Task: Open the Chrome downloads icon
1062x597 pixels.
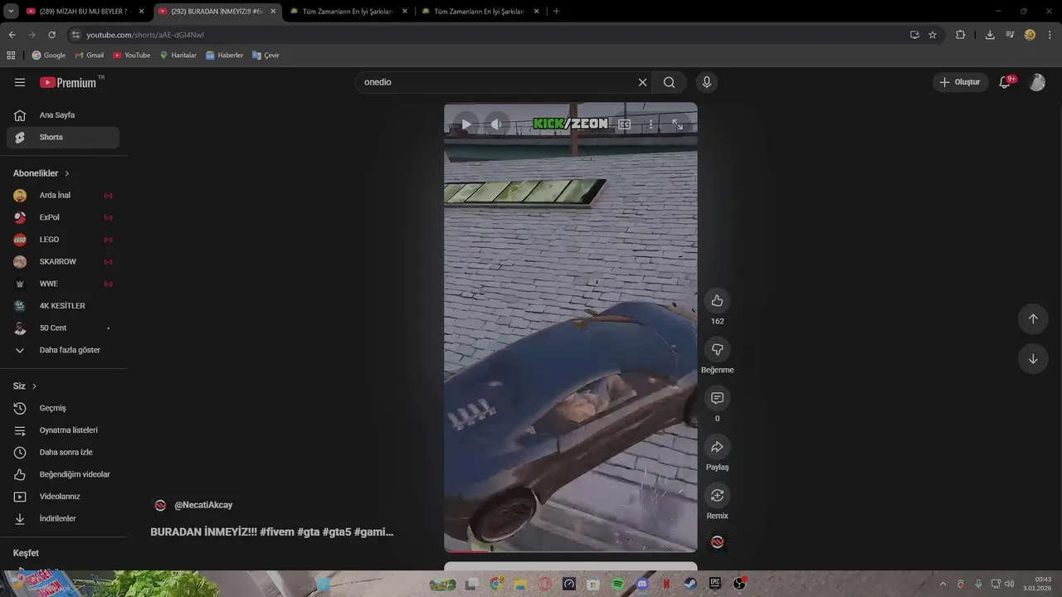Action: (x=990, y=35)
